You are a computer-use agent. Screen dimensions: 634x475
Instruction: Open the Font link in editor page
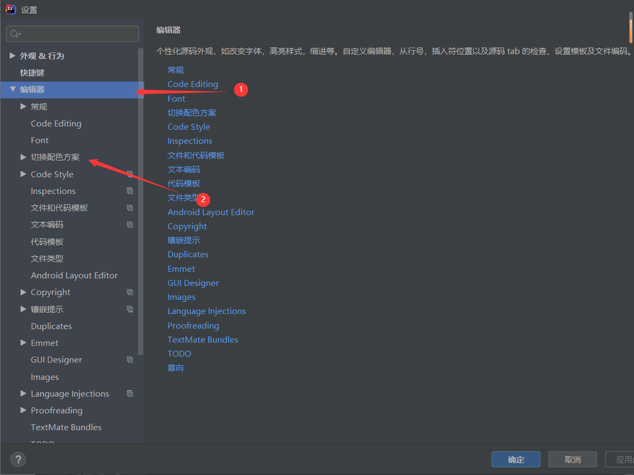coord(176,99)
